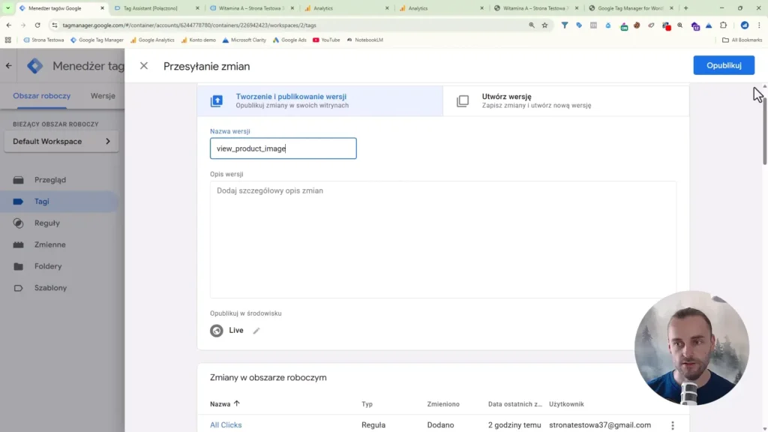Click the address bar URL
Viewport: 768px width, 432px height.
(189, 25)
